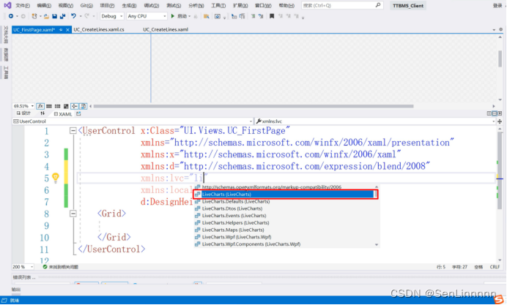
Task: Toggle the fx effects button in designer
Action: click(x=40, y=106)
